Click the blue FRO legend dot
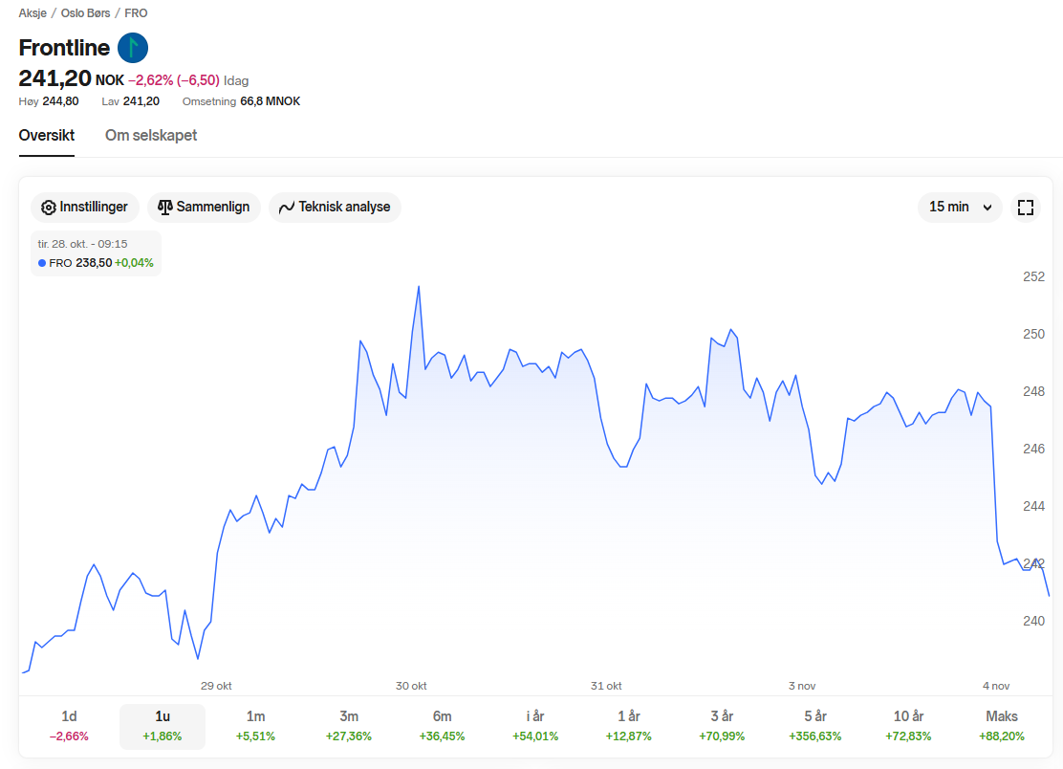Image resolution: width=1063 pixels, height=769 pixels. point(42,263)
